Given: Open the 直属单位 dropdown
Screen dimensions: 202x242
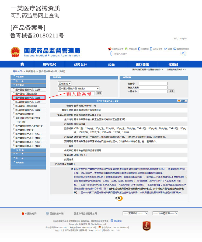Looking at the screenshot, I should pos(135,213).
